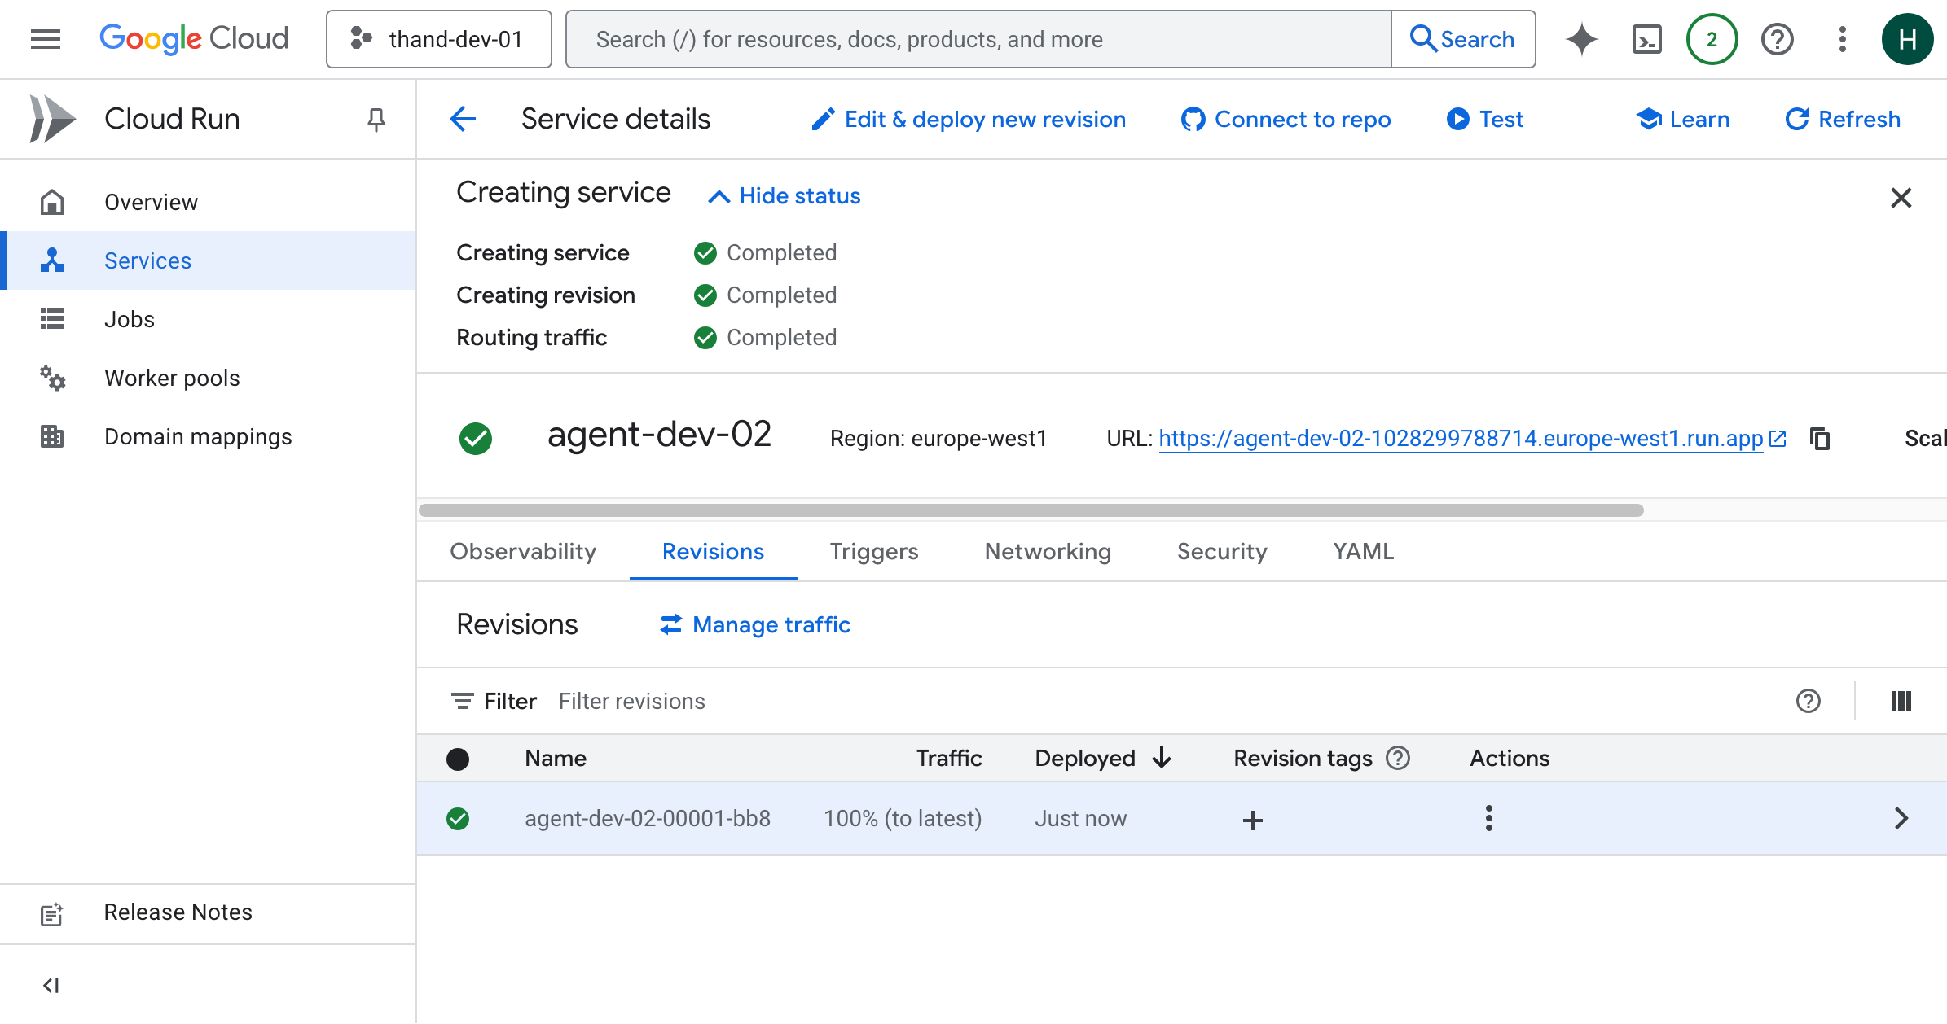Open the YAML tab
1947x1024 pixels.
point(1363,552)
